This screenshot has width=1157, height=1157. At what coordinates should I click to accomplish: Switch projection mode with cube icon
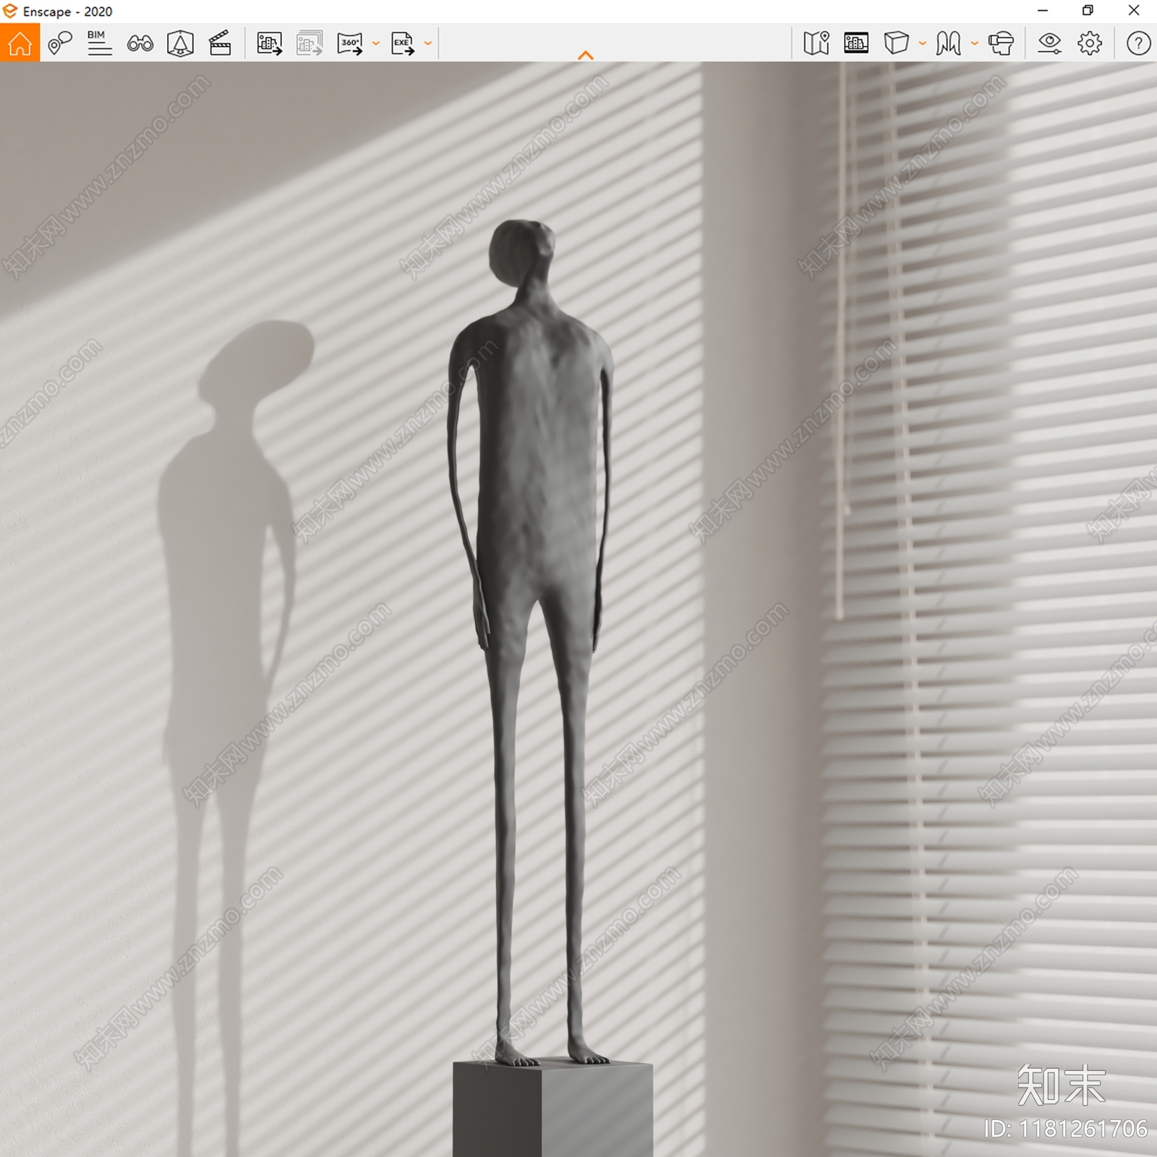896,43
